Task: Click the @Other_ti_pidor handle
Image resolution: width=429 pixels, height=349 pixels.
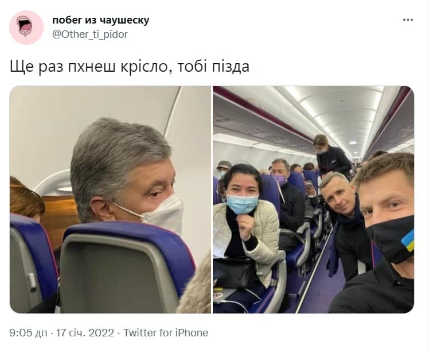Action: 90,34
